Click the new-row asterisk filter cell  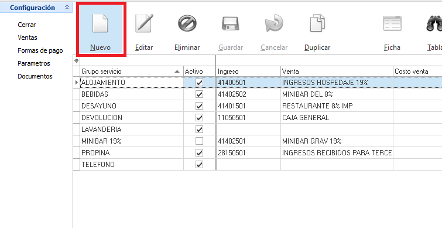(x=76, y=61)
